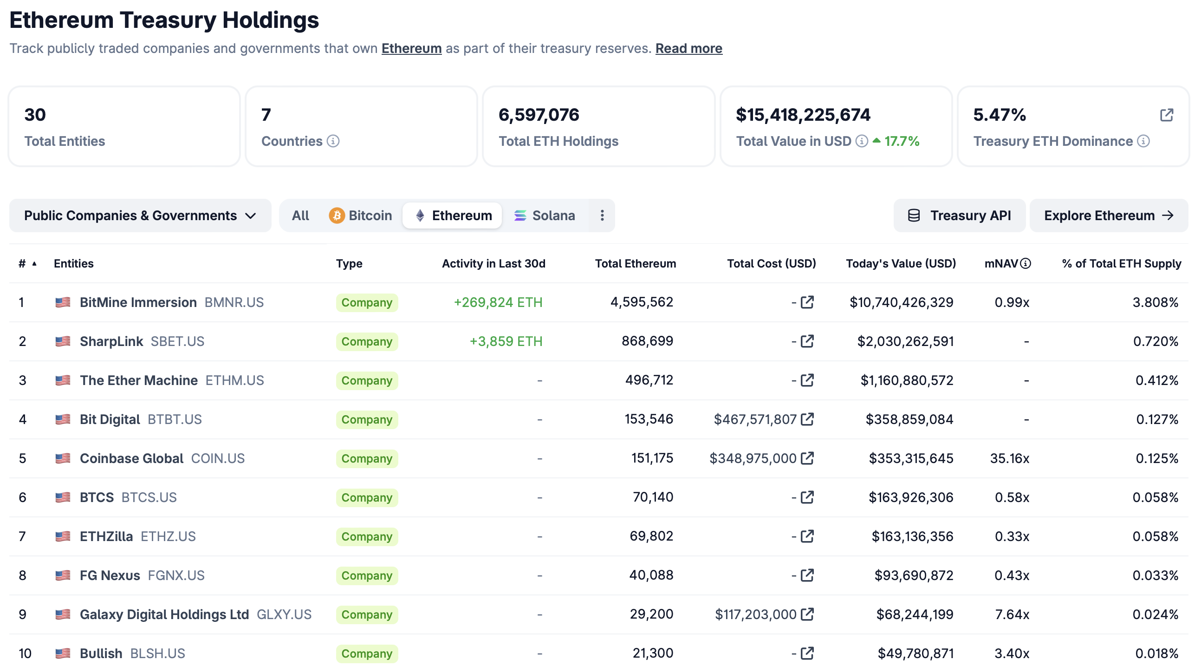Switch to the Solana tab
This screenshot has height=666, width=1201.
tap(544, 215)
